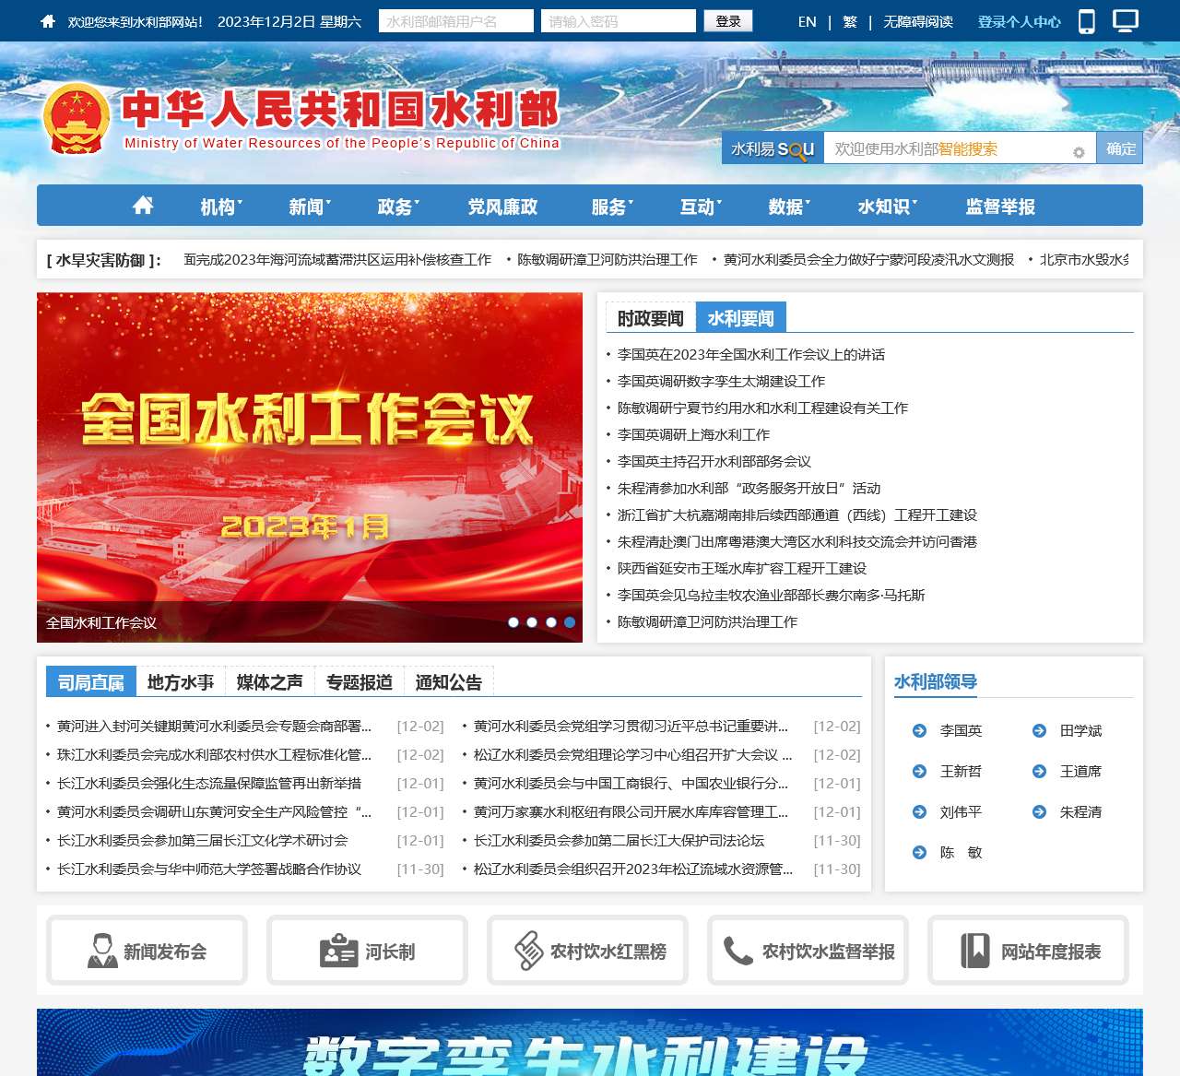Switch to traditional Chinese 繁
This screenshot has height=1076, width=1180.
[850, 21]
